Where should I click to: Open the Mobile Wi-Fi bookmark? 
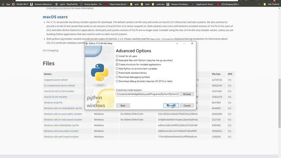coord(21,4)
